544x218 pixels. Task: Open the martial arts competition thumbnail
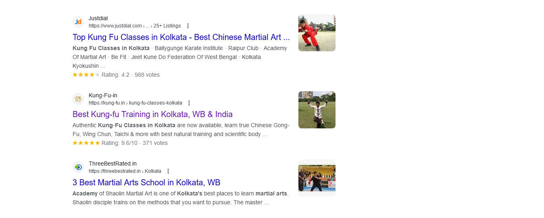pyautogui.click(x=317, y=178)
